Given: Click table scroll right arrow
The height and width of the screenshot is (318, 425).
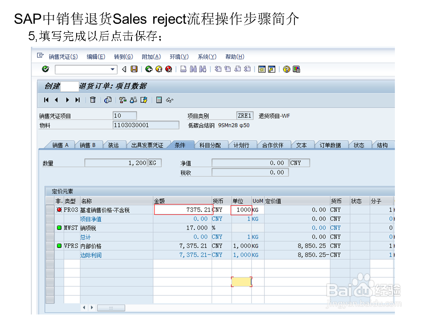Looking at the screenshot, I should pos(92,307).
